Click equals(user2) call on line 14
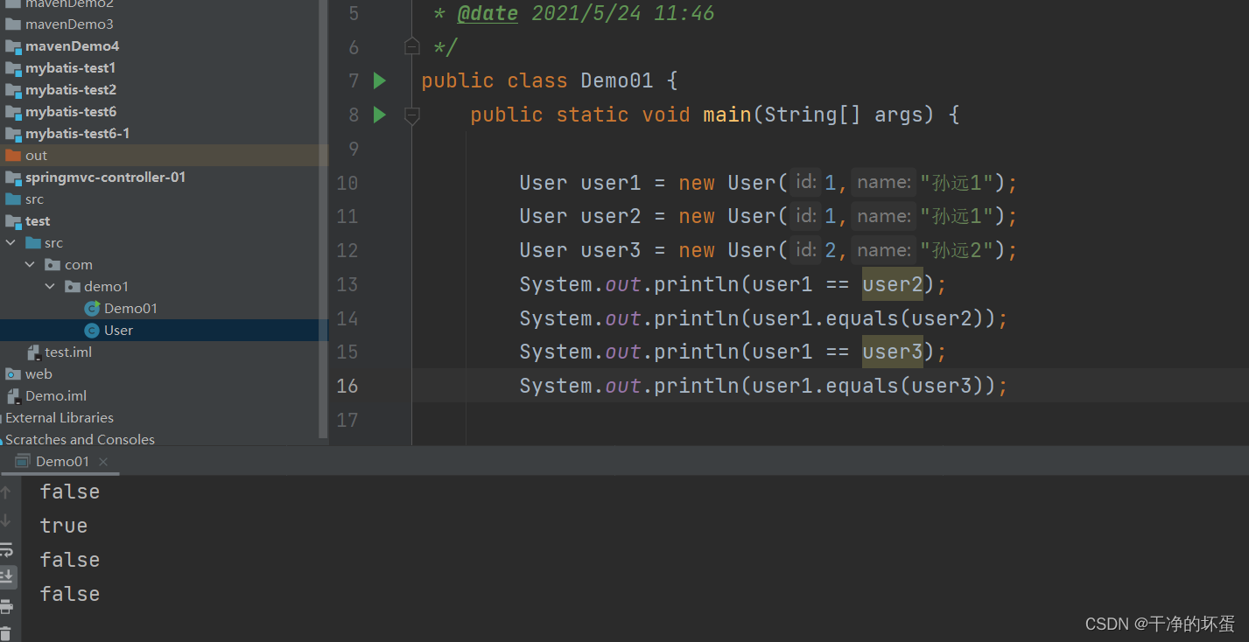1249x642 pixels. coord(906,318)
